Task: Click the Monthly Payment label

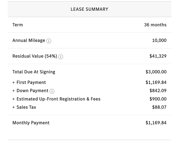Action: [31, 123]
